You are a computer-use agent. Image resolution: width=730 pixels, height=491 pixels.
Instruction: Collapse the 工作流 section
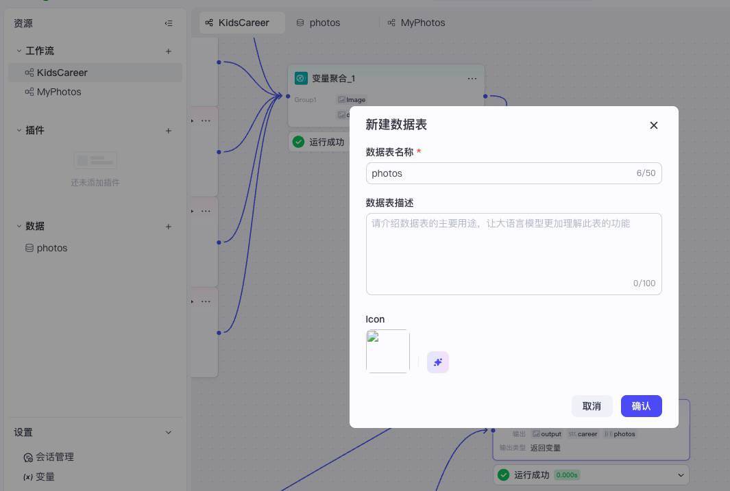19,51
